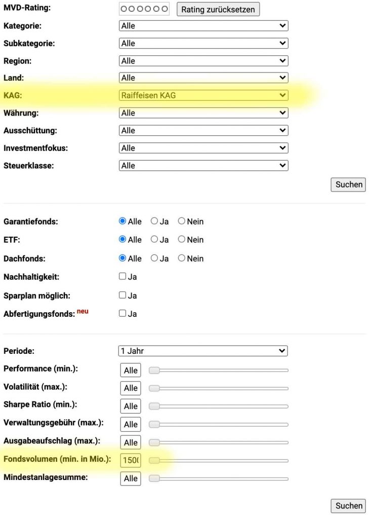
Task: Select Alle for Dachfonds
Action: (x=122, y=258)
